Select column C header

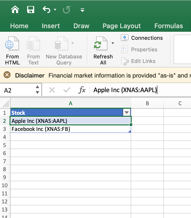point(177,103)
